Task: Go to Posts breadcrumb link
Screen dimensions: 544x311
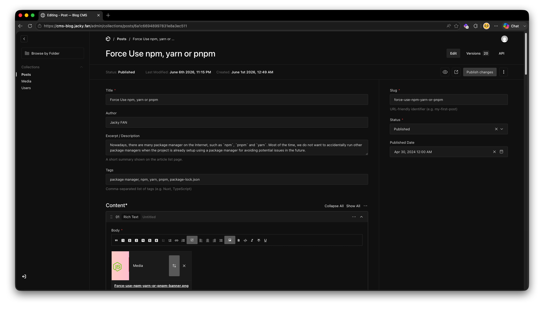Action: 122,39
